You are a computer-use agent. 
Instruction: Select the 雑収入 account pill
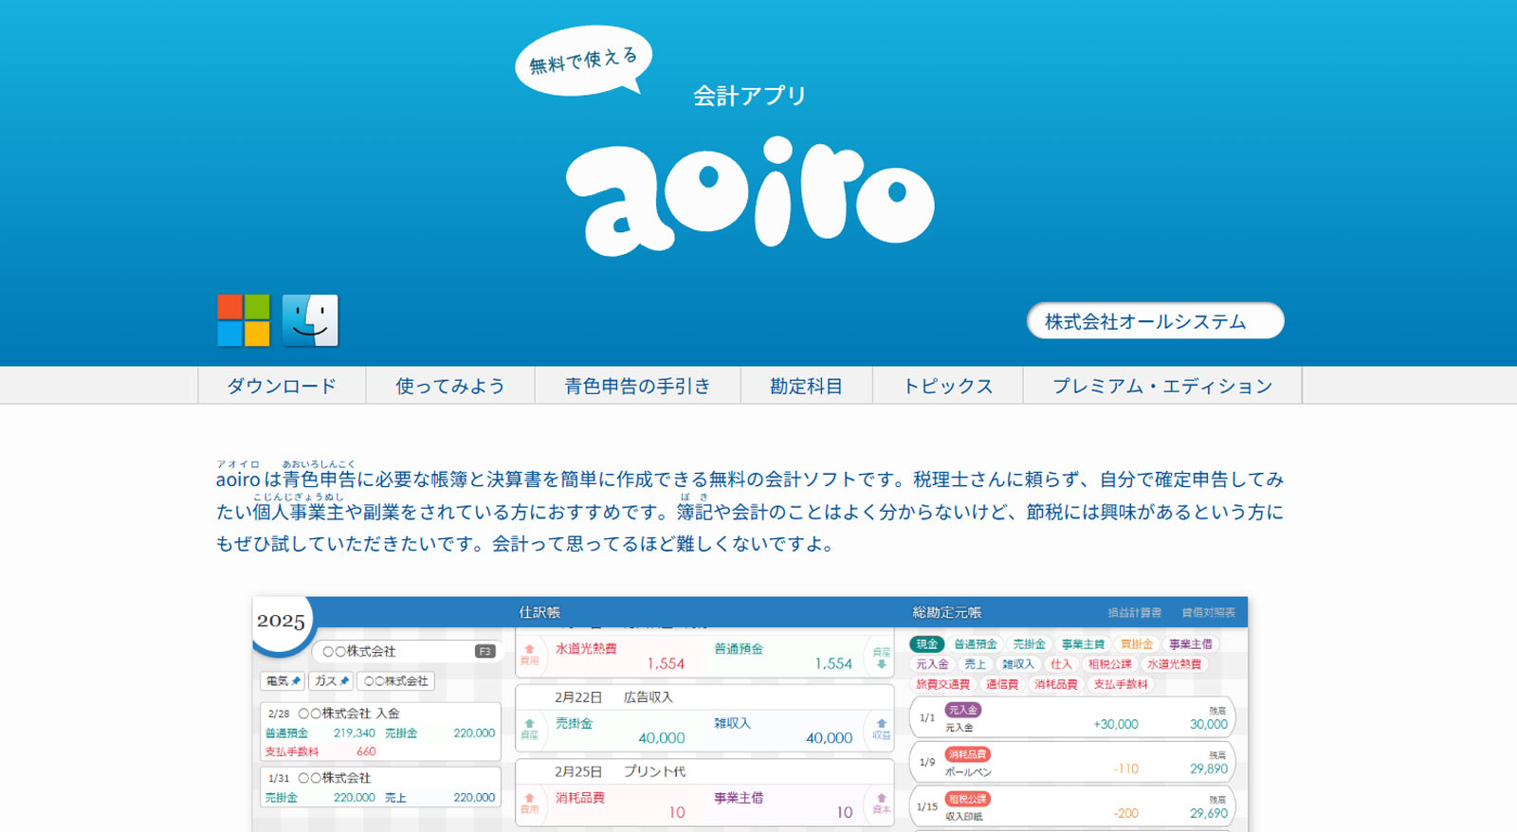(1018, 664)
